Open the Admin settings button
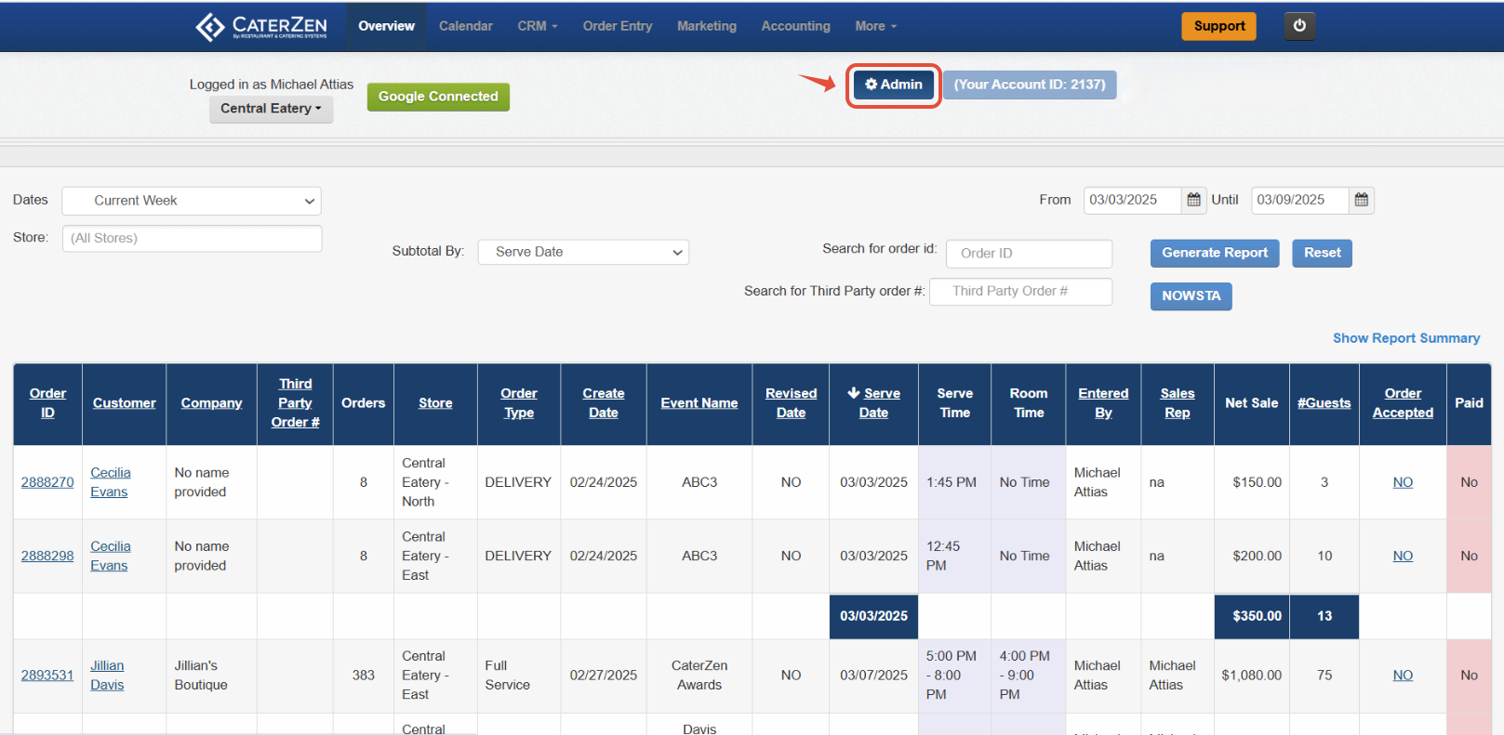 pyautogui.click(x=894, y=85)
